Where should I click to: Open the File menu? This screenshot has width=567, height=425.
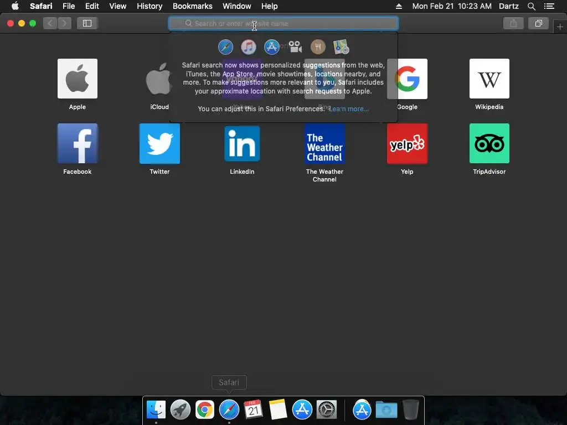point(69,6)
